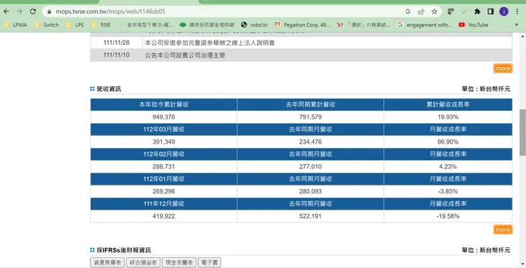Open the profile avatar labeled j
Screen dimensions: 526x268
click(503, 11)
